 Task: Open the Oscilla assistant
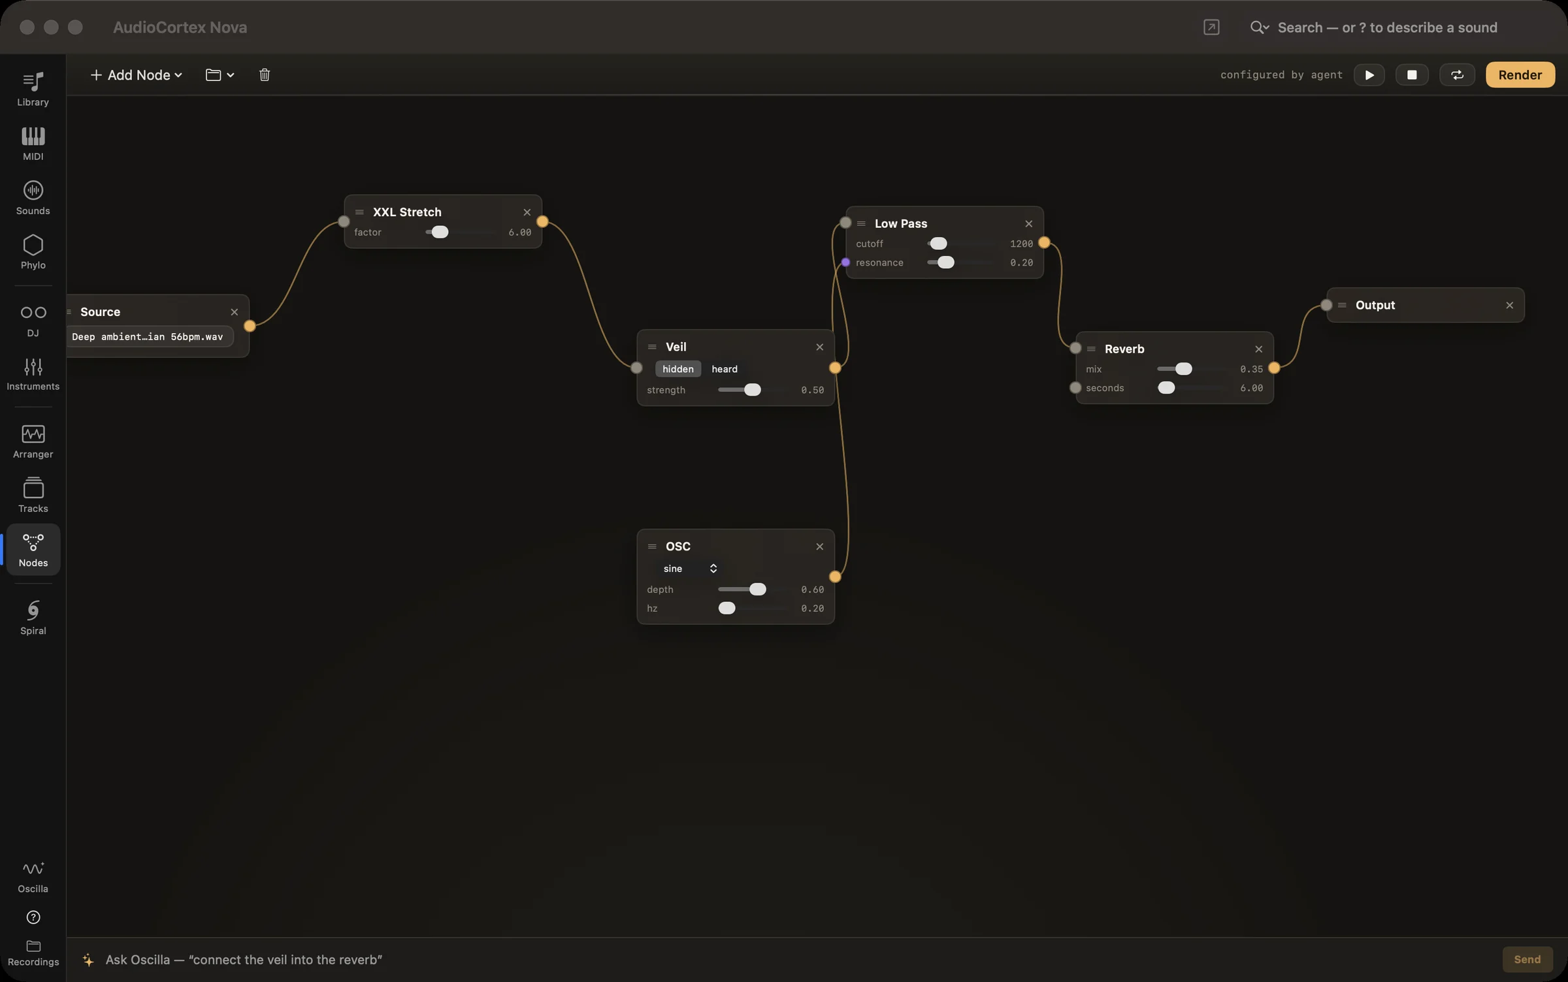[33, 877]
